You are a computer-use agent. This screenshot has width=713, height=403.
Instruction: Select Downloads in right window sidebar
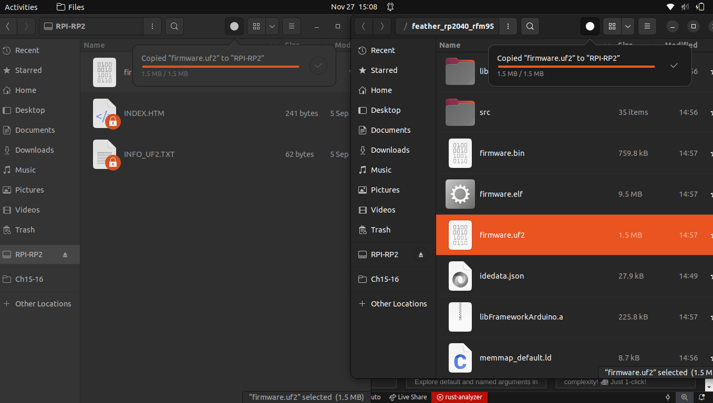(390, 150)
